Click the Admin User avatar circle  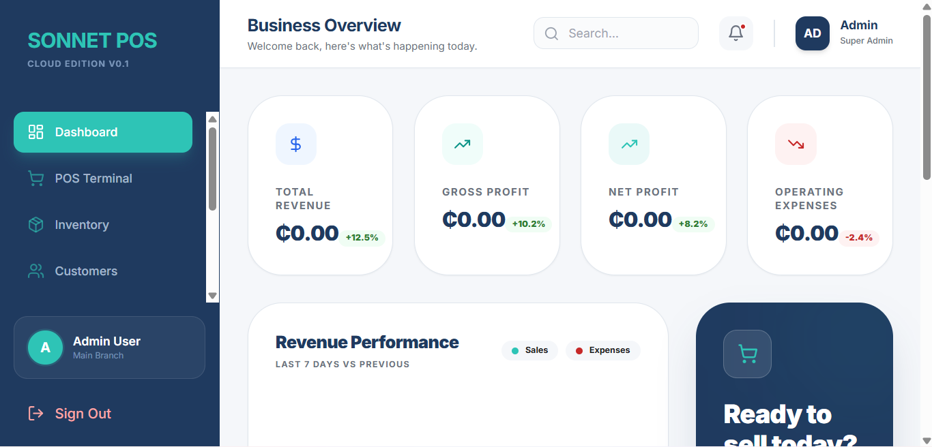(x=45, y=348)
